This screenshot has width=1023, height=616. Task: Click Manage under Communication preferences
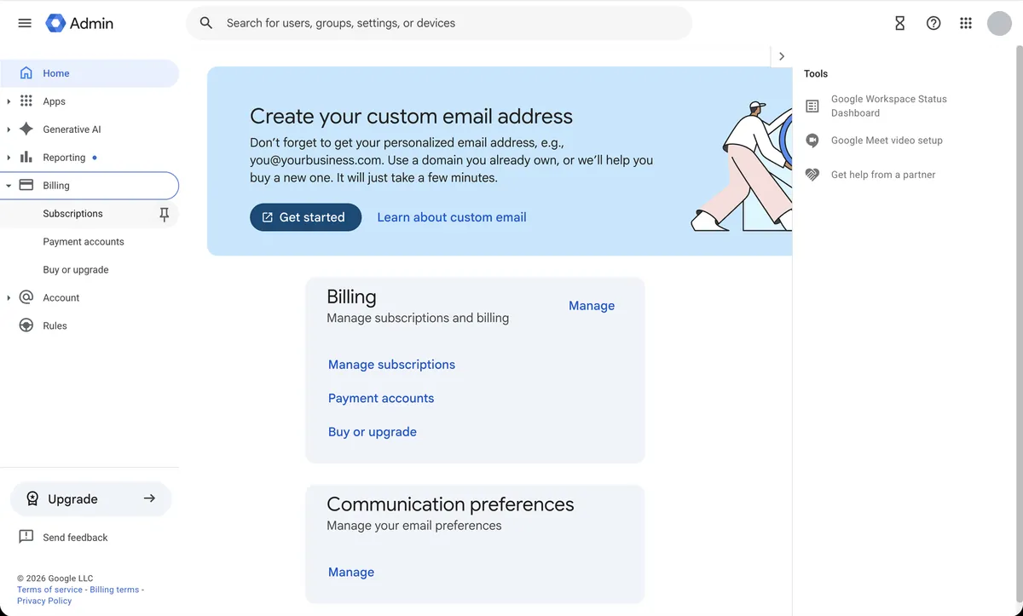coord(351,573)
